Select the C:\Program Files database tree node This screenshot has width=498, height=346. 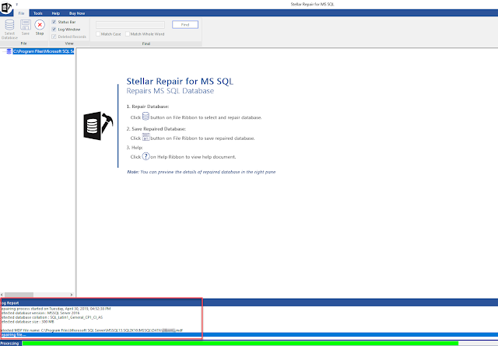click(x=44, y=51)
